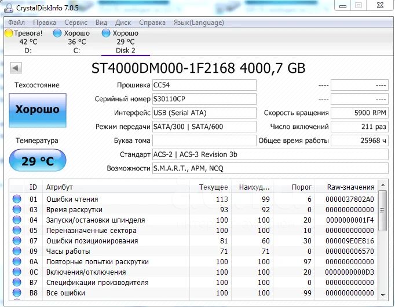Click the 5900 RPM rotation speed field

(360, 113)
